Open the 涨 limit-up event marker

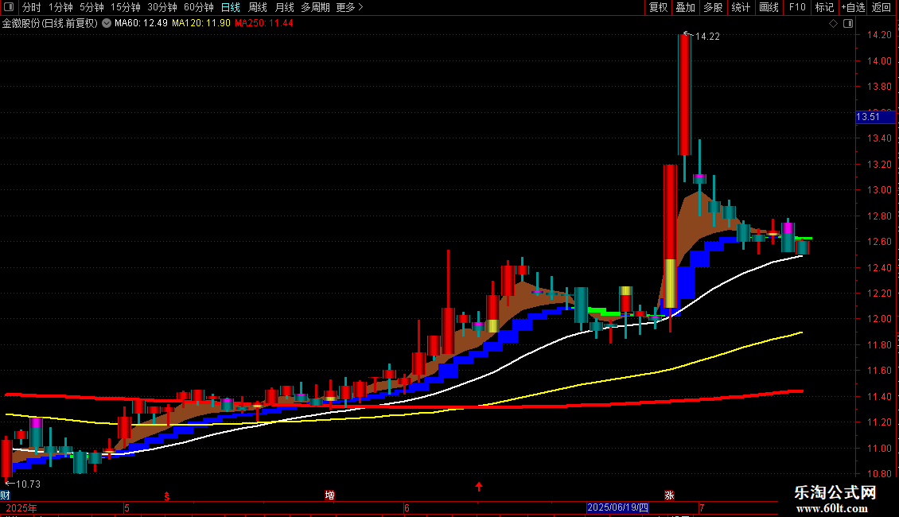669,496
